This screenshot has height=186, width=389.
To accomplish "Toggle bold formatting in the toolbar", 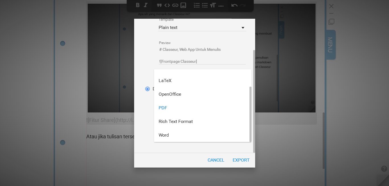I will click(138, 5).
